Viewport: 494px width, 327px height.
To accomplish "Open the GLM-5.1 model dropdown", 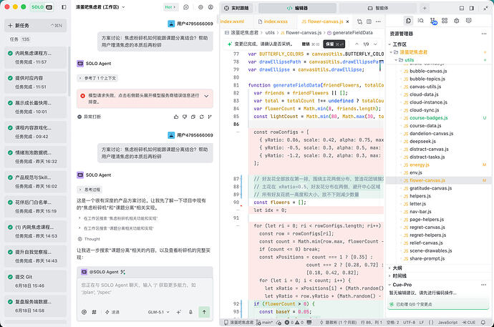I will pos(158,312).
